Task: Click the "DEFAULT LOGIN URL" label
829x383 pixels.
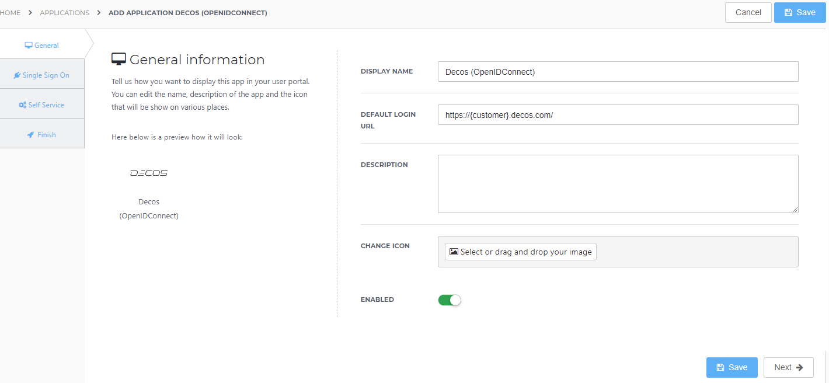Action: click(x=388, y=120)
